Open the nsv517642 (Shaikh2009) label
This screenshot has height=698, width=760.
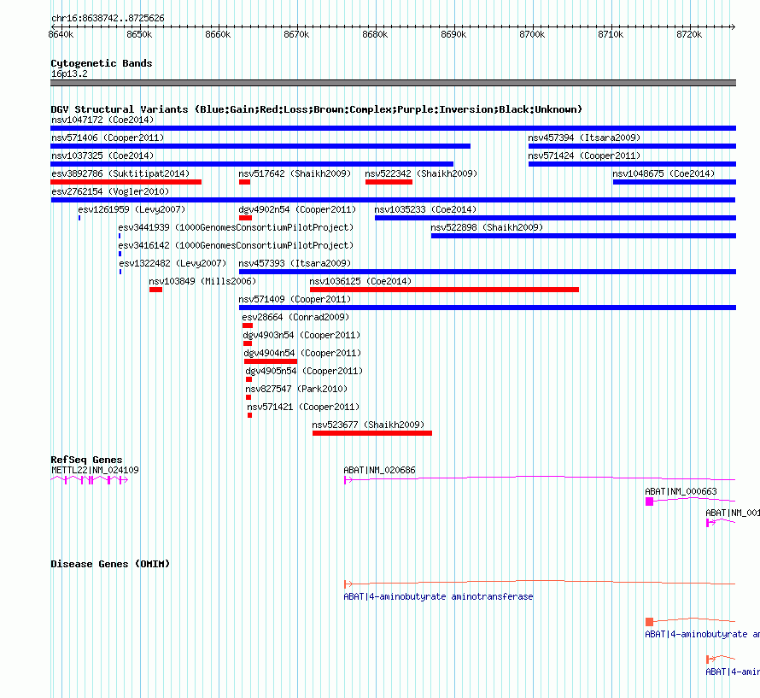[295, 173]
